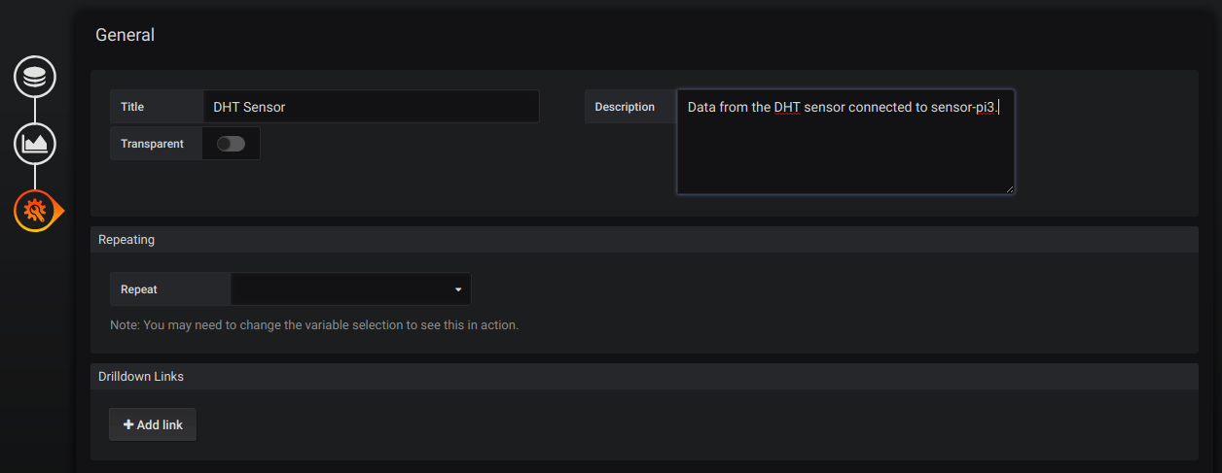1222x473 pixels.
Task: Click the Repeat field label
Action: (139, 289)
